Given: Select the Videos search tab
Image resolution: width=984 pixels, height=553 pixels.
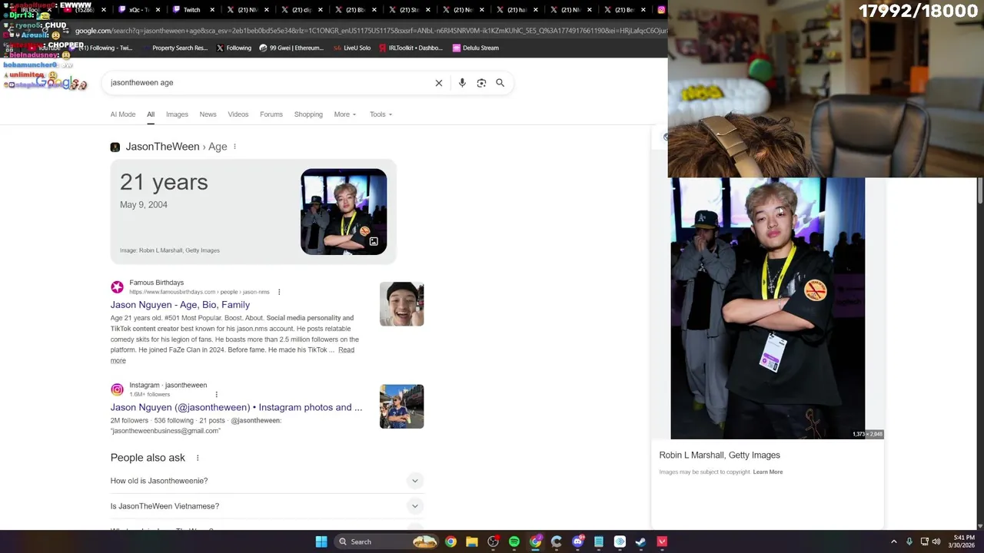Looking at the screenshot, I should coord(238,114).
